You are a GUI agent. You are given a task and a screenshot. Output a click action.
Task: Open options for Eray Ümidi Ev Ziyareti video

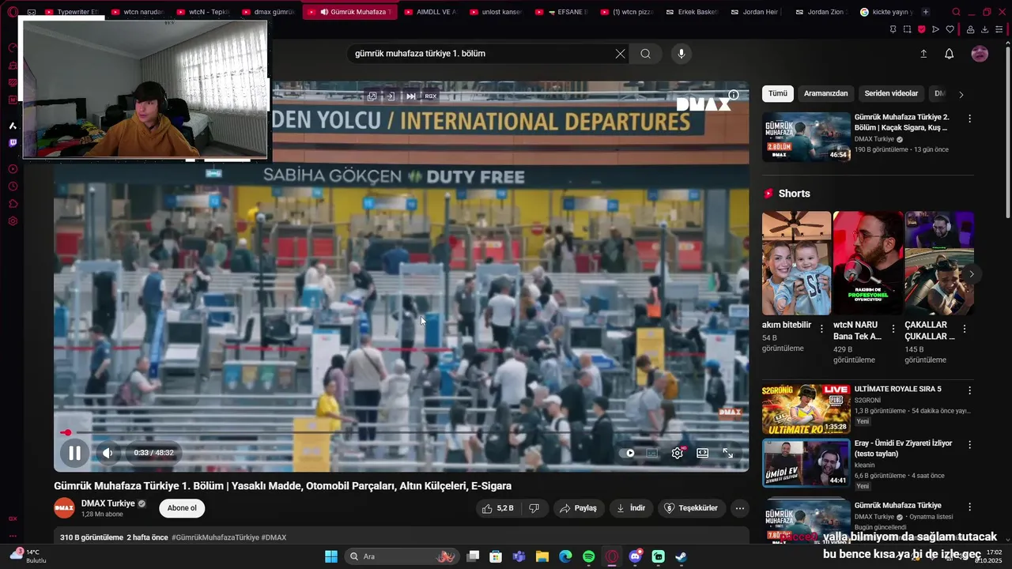click(969, 445)
